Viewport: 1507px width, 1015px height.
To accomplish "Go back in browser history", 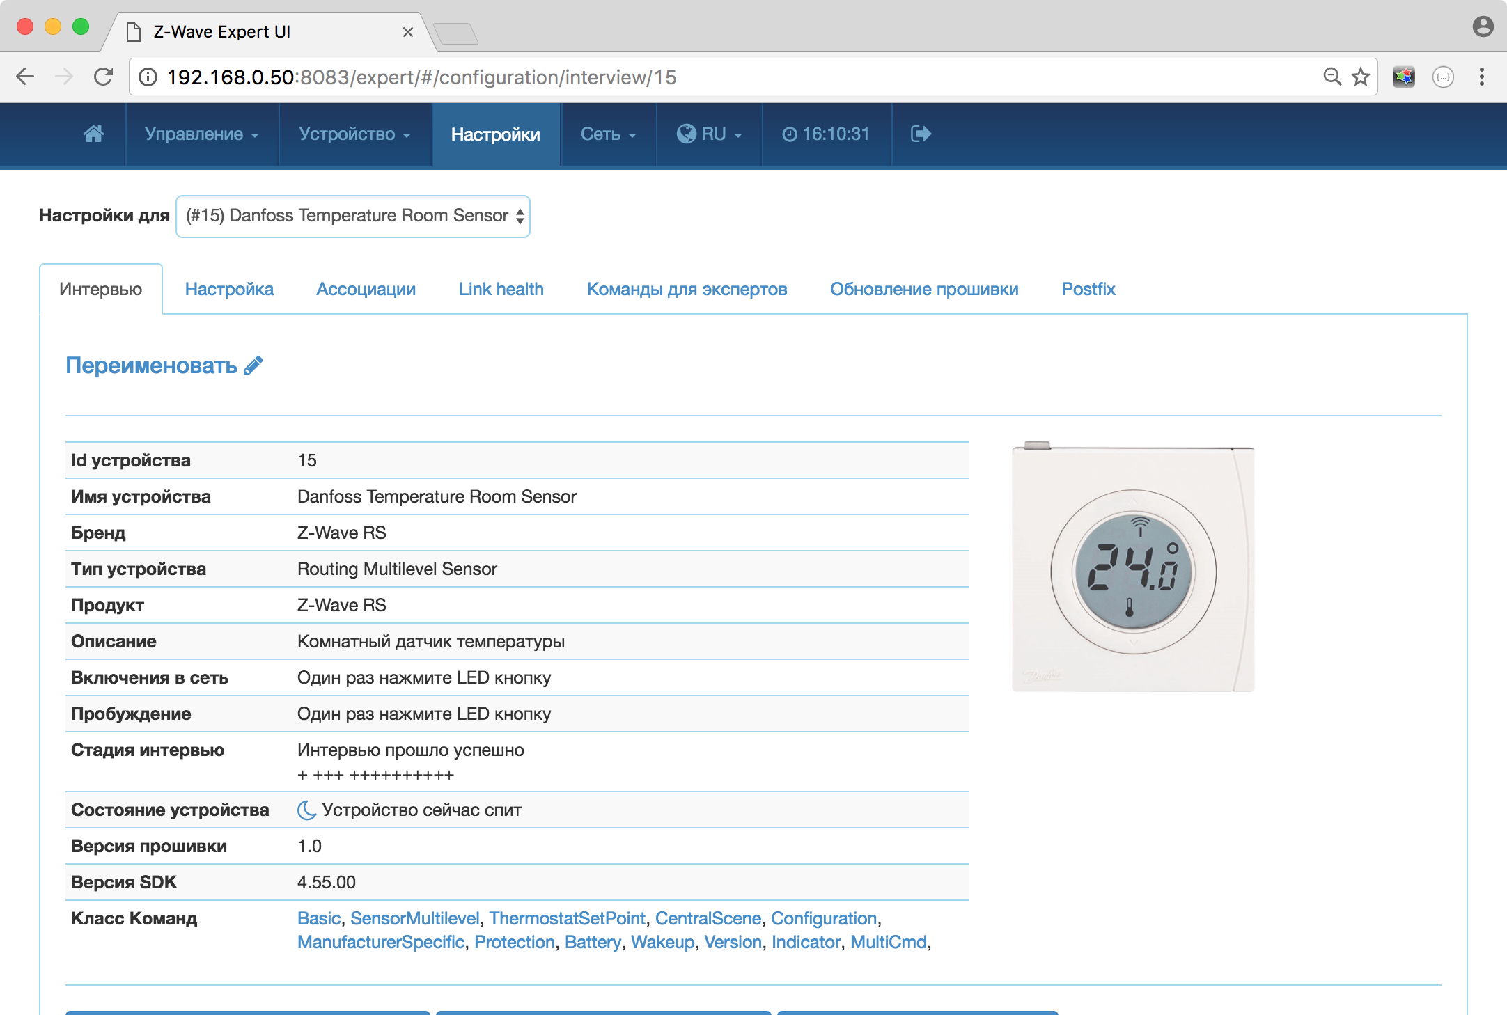I will pyautogui.click(x=25, y=77).
